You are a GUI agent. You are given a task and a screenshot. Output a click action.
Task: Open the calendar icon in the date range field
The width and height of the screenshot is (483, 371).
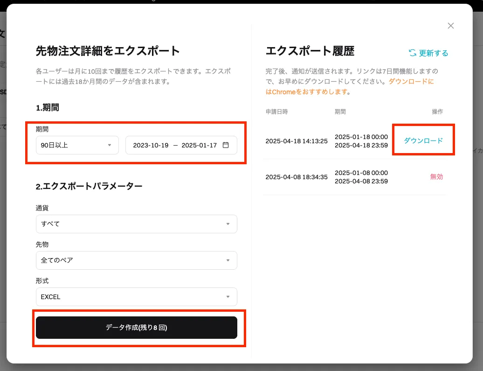(226, 145)
